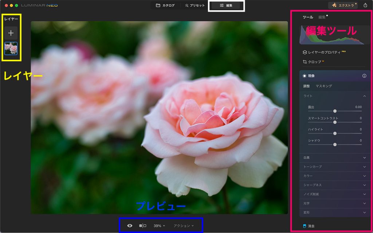Switch to the ツール panel tab
This screenshot has height=233, width=373.
[308, 17]
